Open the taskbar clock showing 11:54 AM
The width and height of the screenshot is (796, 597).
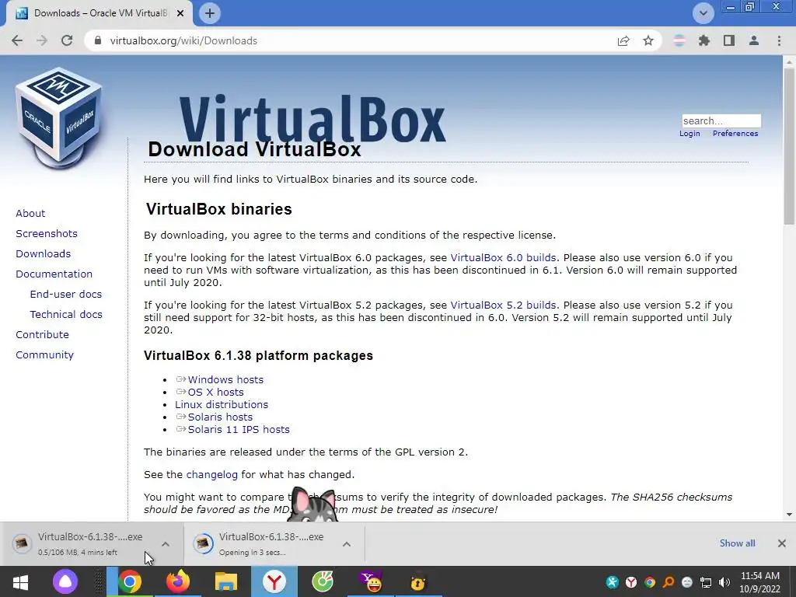tap(759, 582)
